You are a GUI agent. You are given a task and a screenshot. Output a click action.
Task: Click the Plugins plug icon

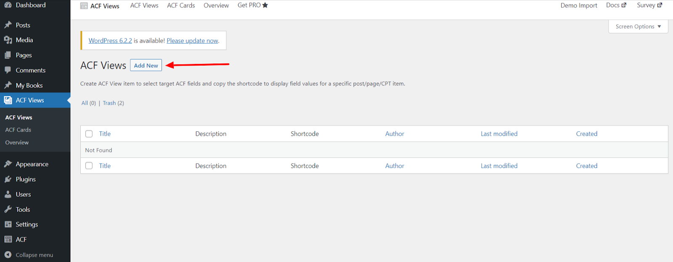pos(8,179)
